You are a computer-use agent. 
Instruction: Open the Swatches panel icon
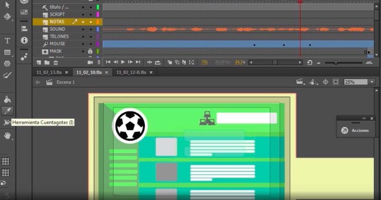point(24,12)
